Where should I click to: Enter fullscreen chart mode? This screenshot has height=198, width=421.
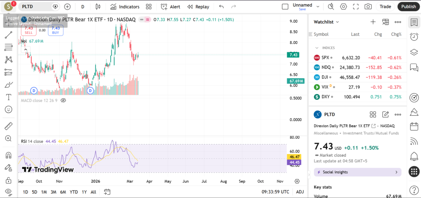(x=356, y=7)
